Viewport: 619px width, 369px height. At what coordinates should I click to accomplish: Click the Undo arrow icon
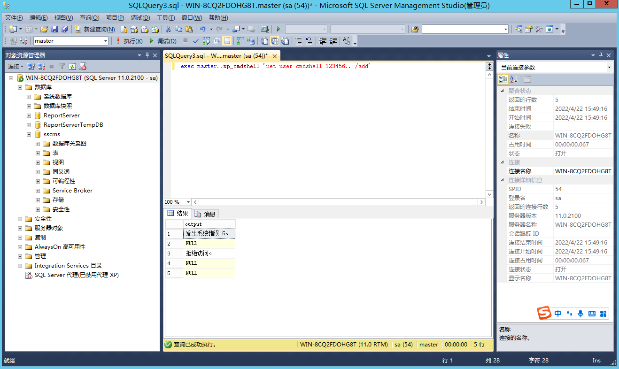click(x=202, y=29)
